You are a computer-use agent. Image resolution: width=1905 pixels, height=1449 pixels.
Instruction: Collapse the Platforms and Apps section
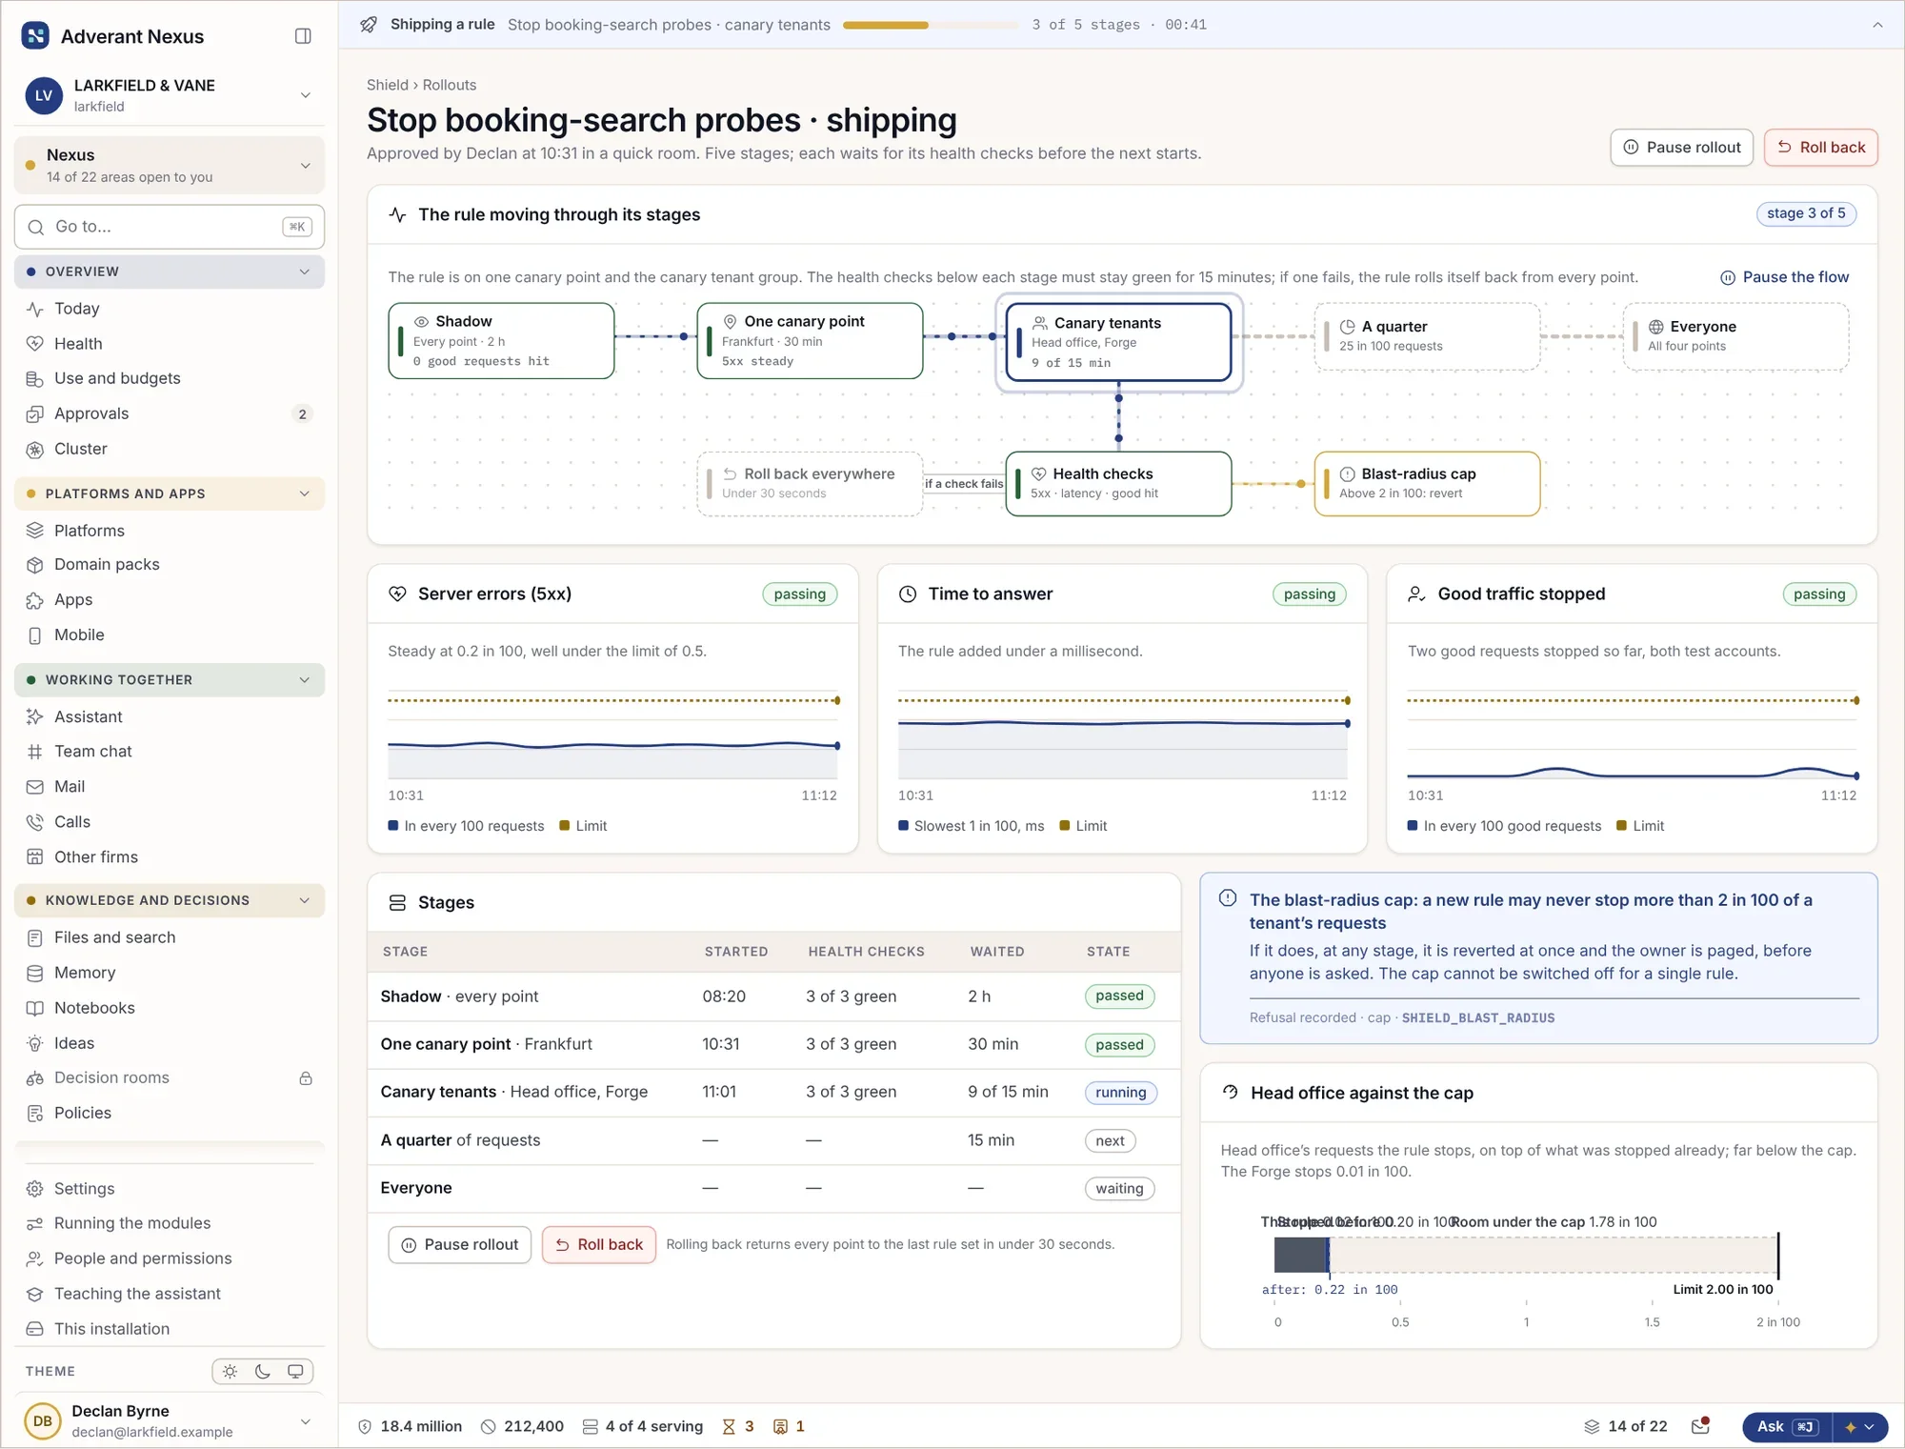[x=170, y=493]
